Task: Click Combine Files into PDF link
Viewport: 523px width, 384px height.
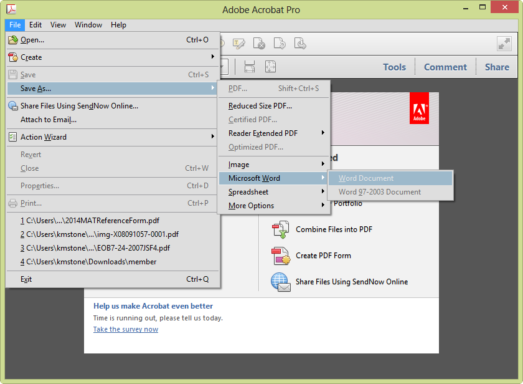Action: (x=334, y=229)
